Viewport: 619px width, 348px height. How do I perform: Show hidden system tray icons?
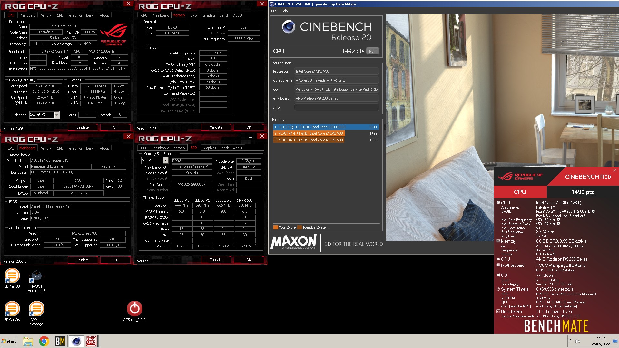(570, 341)
